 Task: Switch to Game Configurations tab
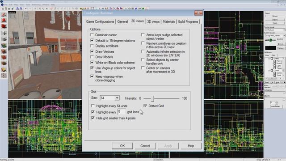coord(100,21)
